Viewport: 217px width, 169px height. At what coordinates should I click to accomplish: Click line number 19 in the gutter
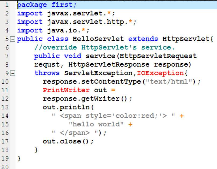tap(5, 159)
